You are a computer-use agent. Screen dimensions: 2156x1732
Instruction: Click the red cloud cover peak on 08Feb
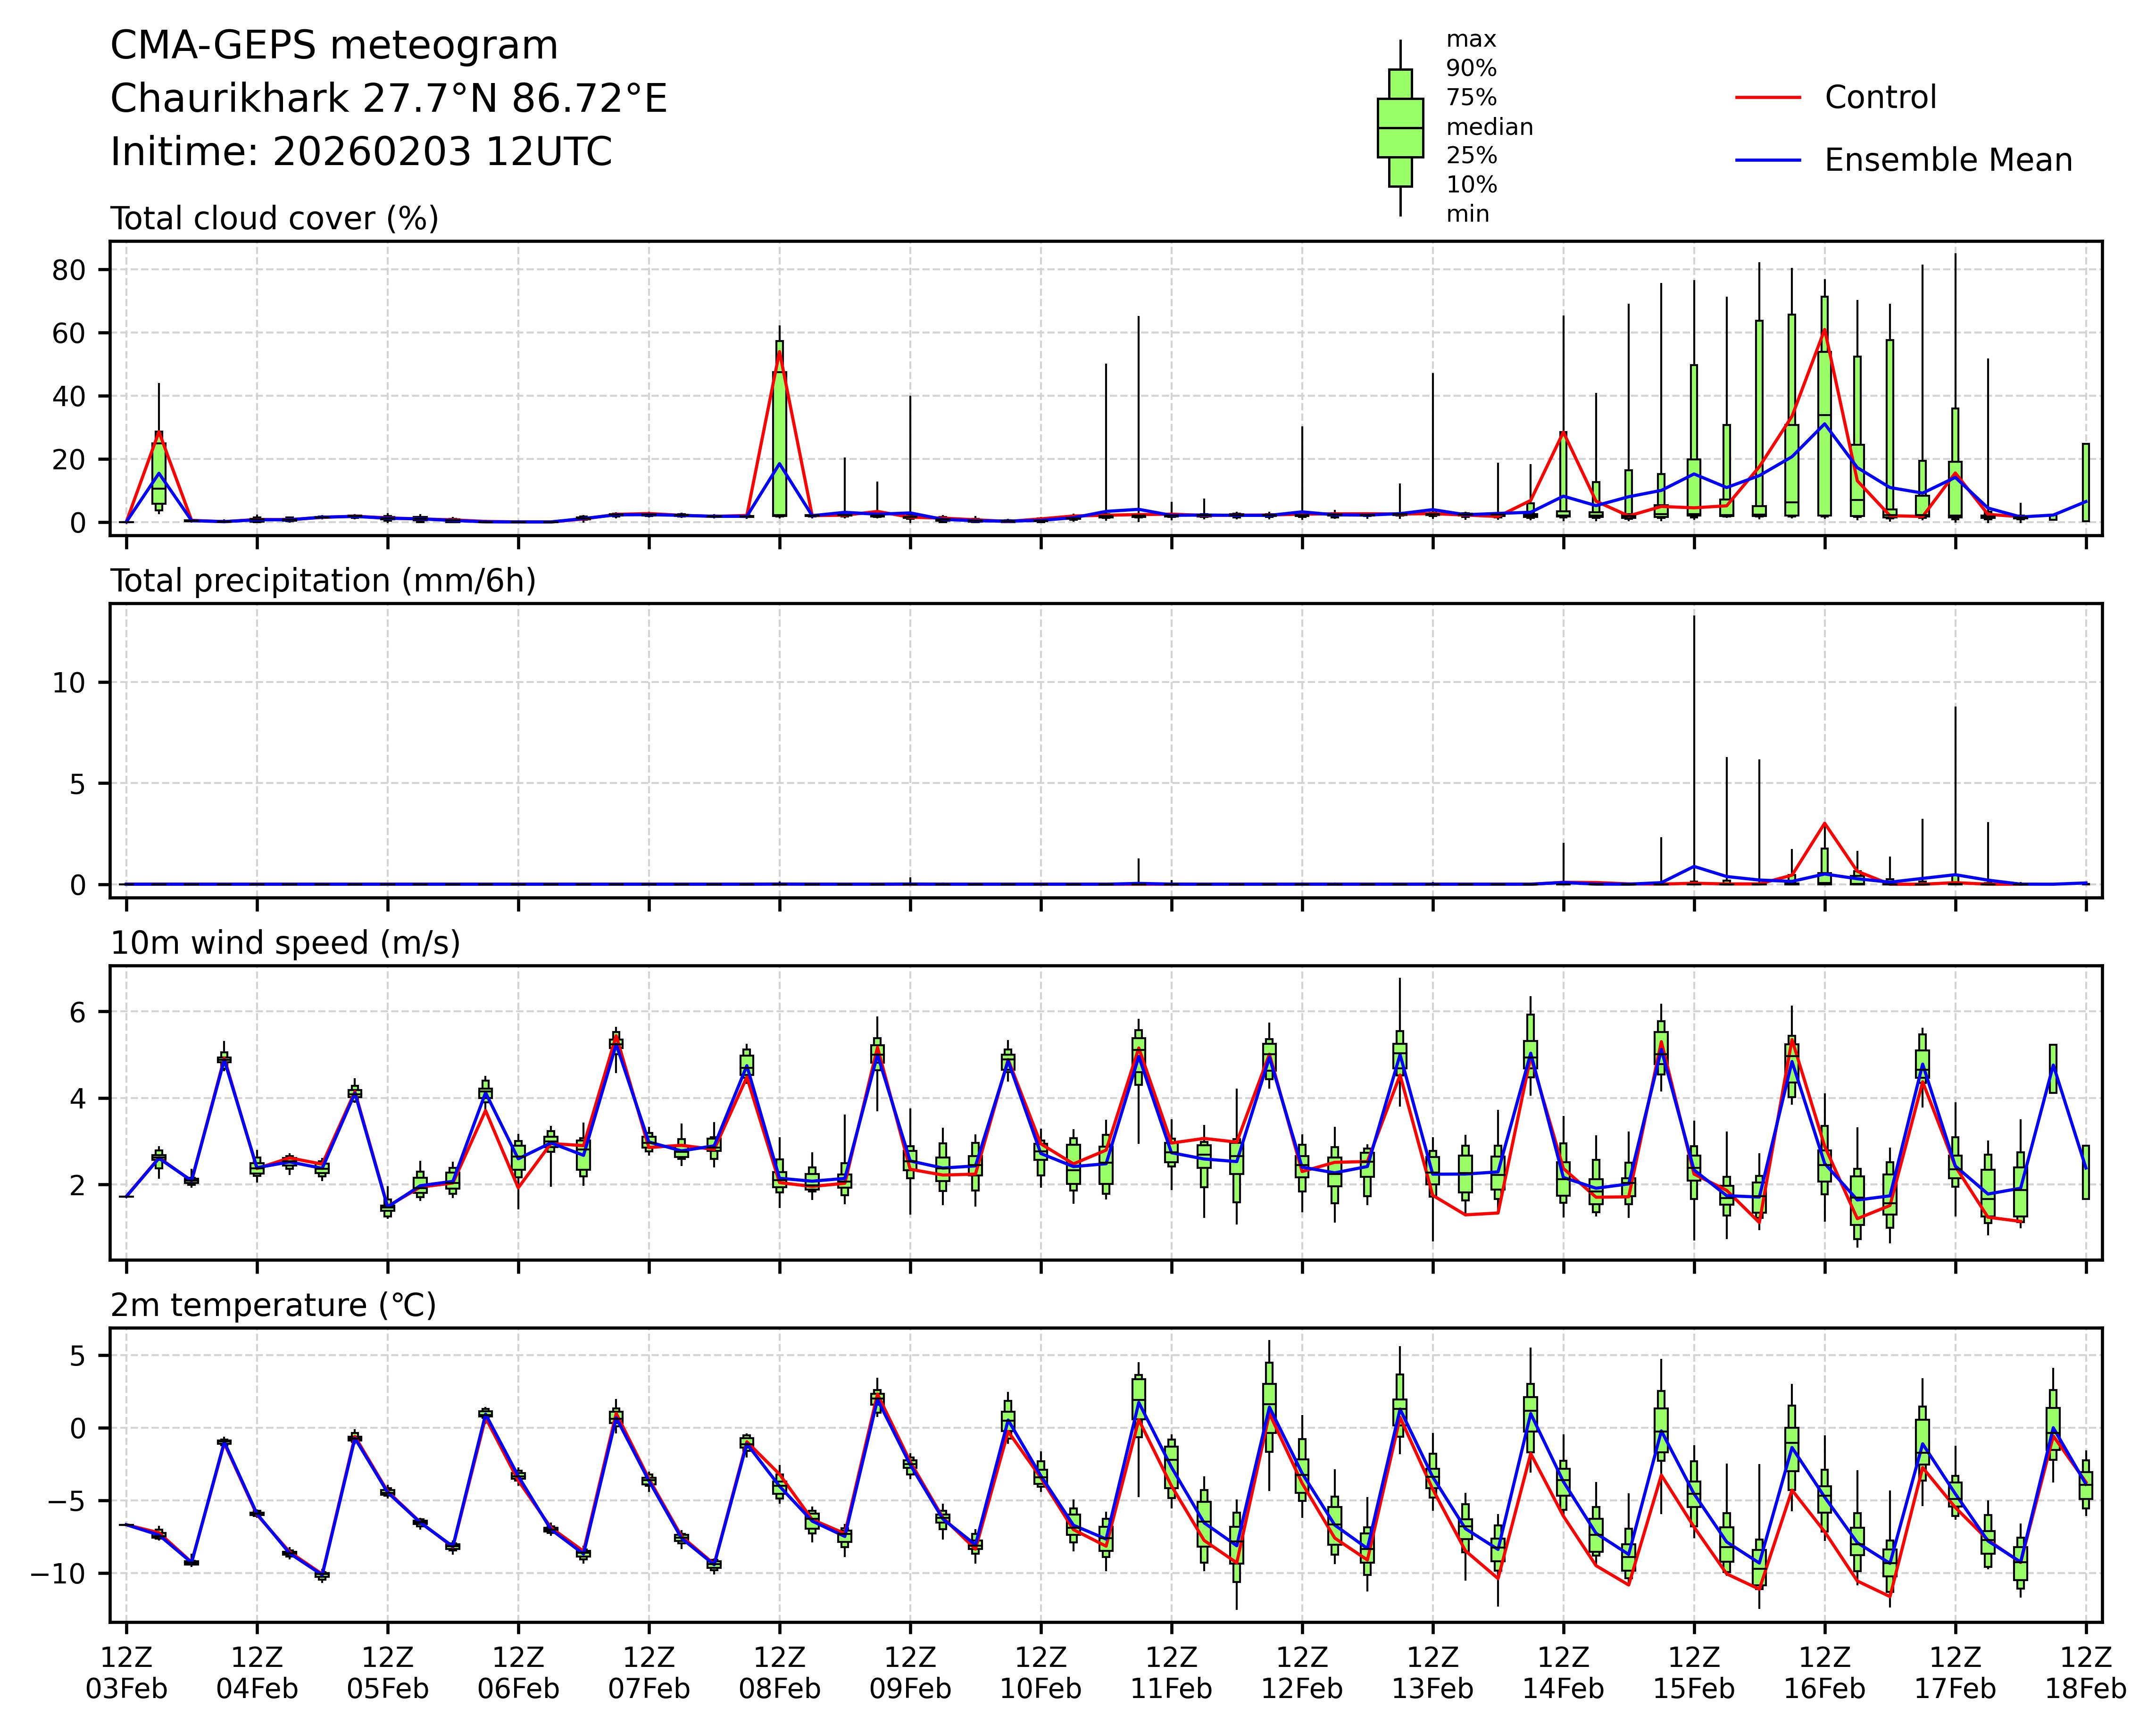pos(779,352)
